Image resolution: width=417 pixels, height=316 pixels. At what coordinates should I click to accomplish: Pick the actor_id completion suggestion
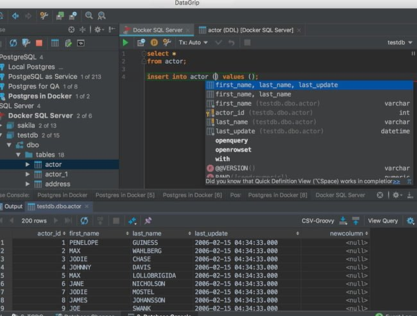pyautogui.click(x=309, y=113)
